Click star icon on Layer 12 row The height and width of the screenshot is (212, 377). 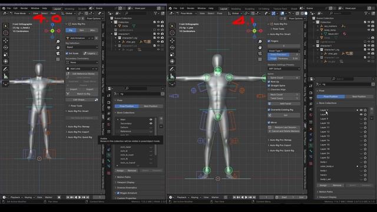[365, 132]
